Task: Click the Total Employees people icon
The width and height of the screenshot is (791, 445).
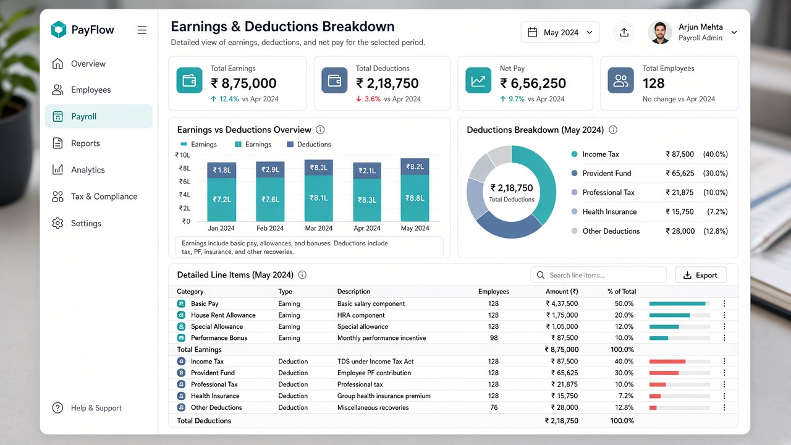Action: click(x=621, y=80)
